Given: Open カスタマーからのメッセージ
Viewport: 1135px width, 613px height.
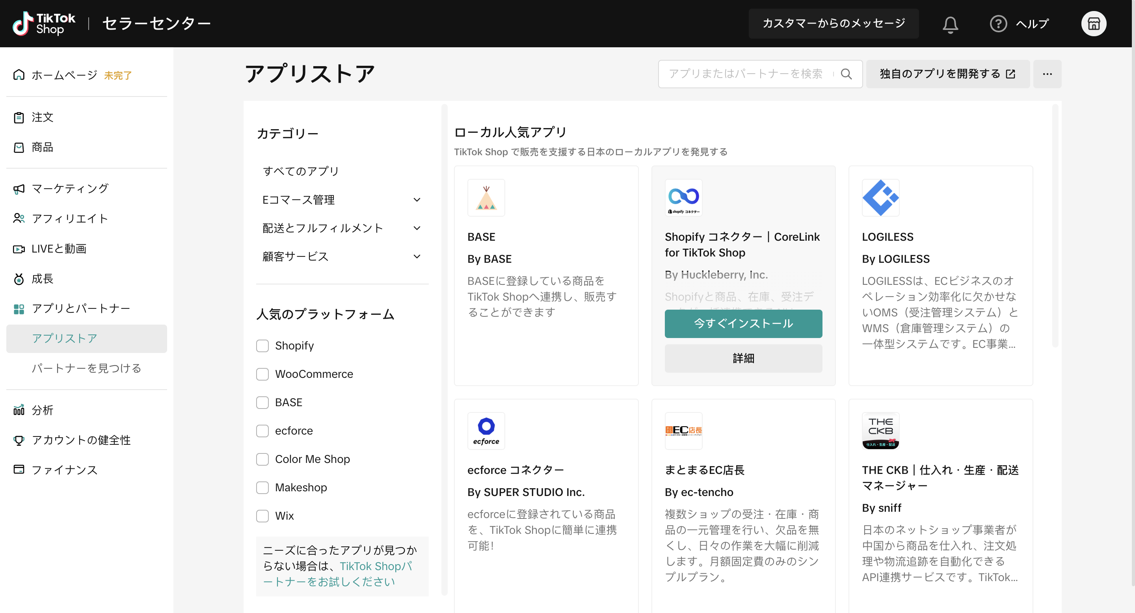Looking at the screenshot, I should coord(834,23).
